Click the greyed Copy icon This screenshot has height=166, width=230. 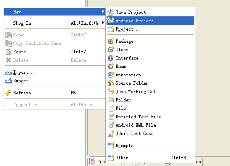pyautogui.click(x=8, y=35)
